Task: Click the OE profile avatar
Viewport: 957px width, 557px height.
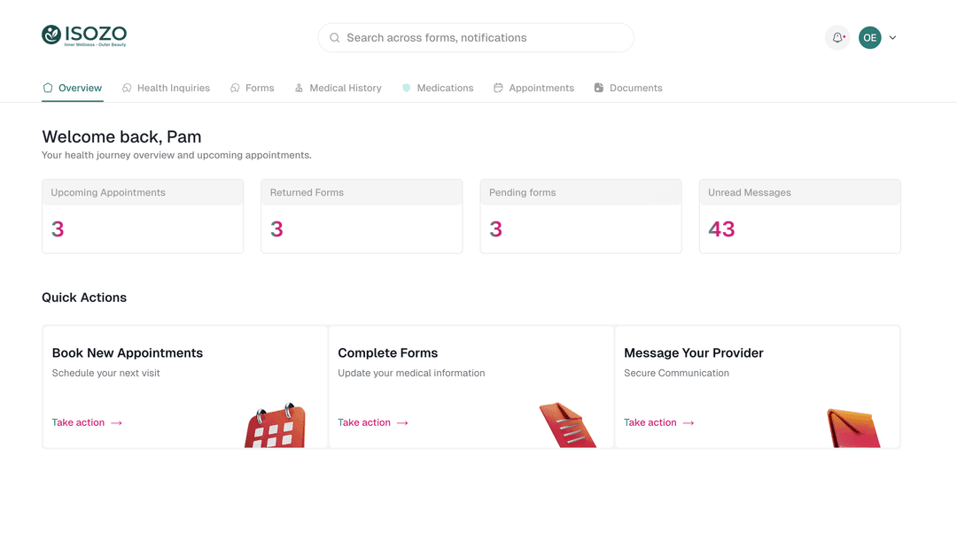Action: [869, 37]
